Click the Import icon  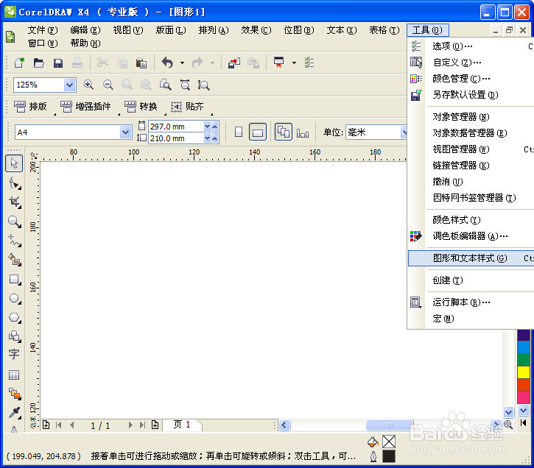(234, 63)
